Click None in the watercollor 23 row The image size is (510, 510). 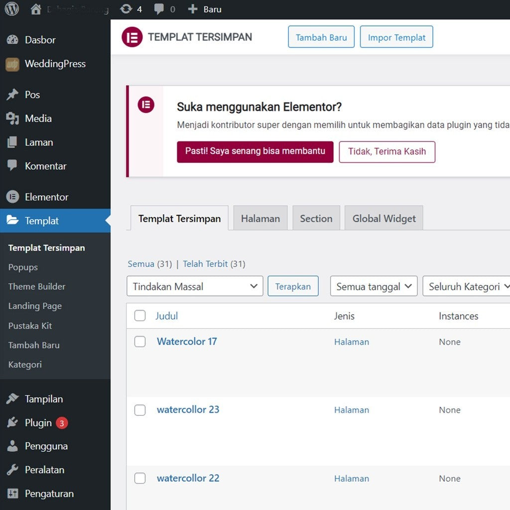[x=450, y=410]
